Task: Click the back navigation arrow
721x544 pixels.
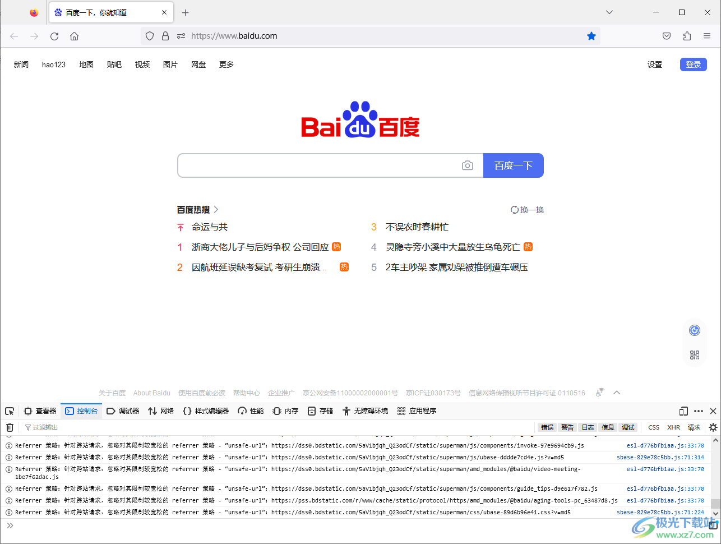Action: (14, 36)
